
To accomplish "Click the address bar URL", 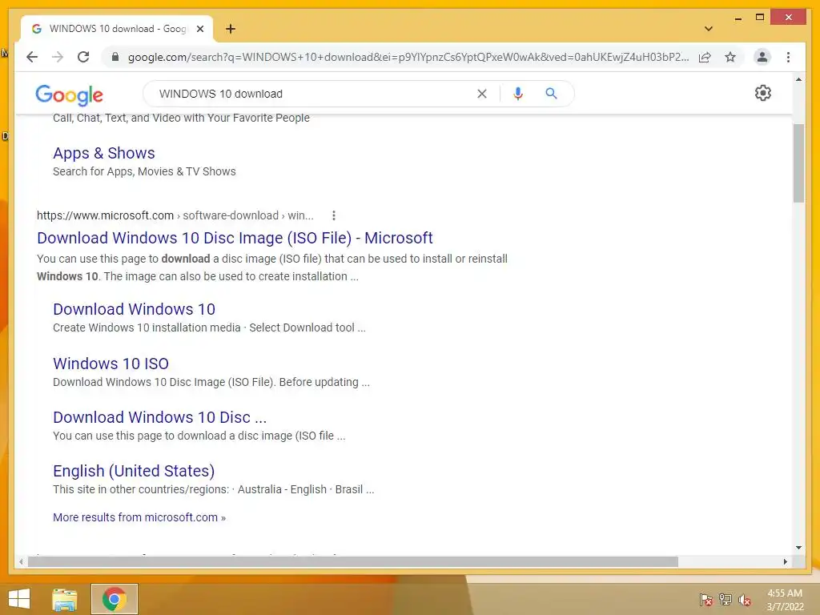I will 408,57.
